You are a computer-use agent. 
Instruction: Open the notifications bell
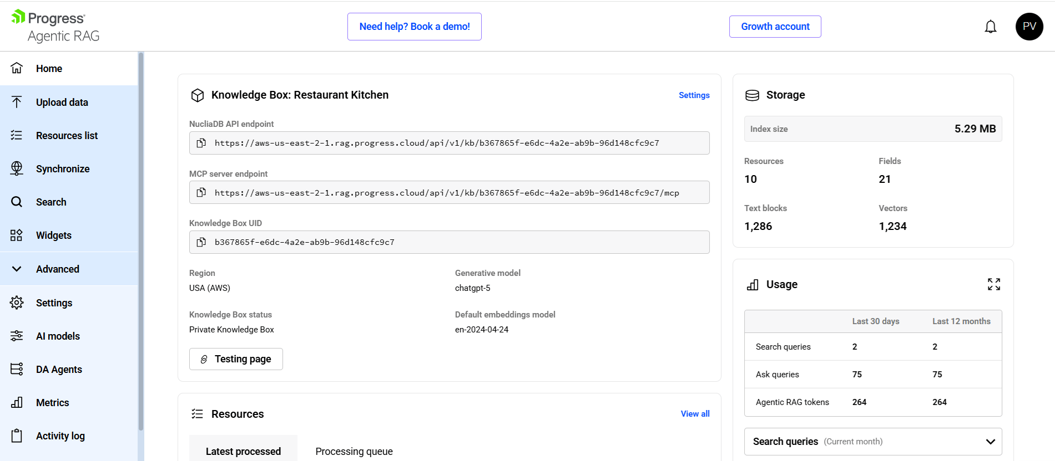click(x=991, y=27)
